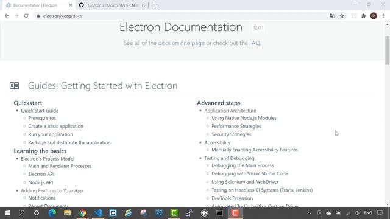Go back using the browser back arrow
This screenshot has height=219, width=390.
click(7, 16)
